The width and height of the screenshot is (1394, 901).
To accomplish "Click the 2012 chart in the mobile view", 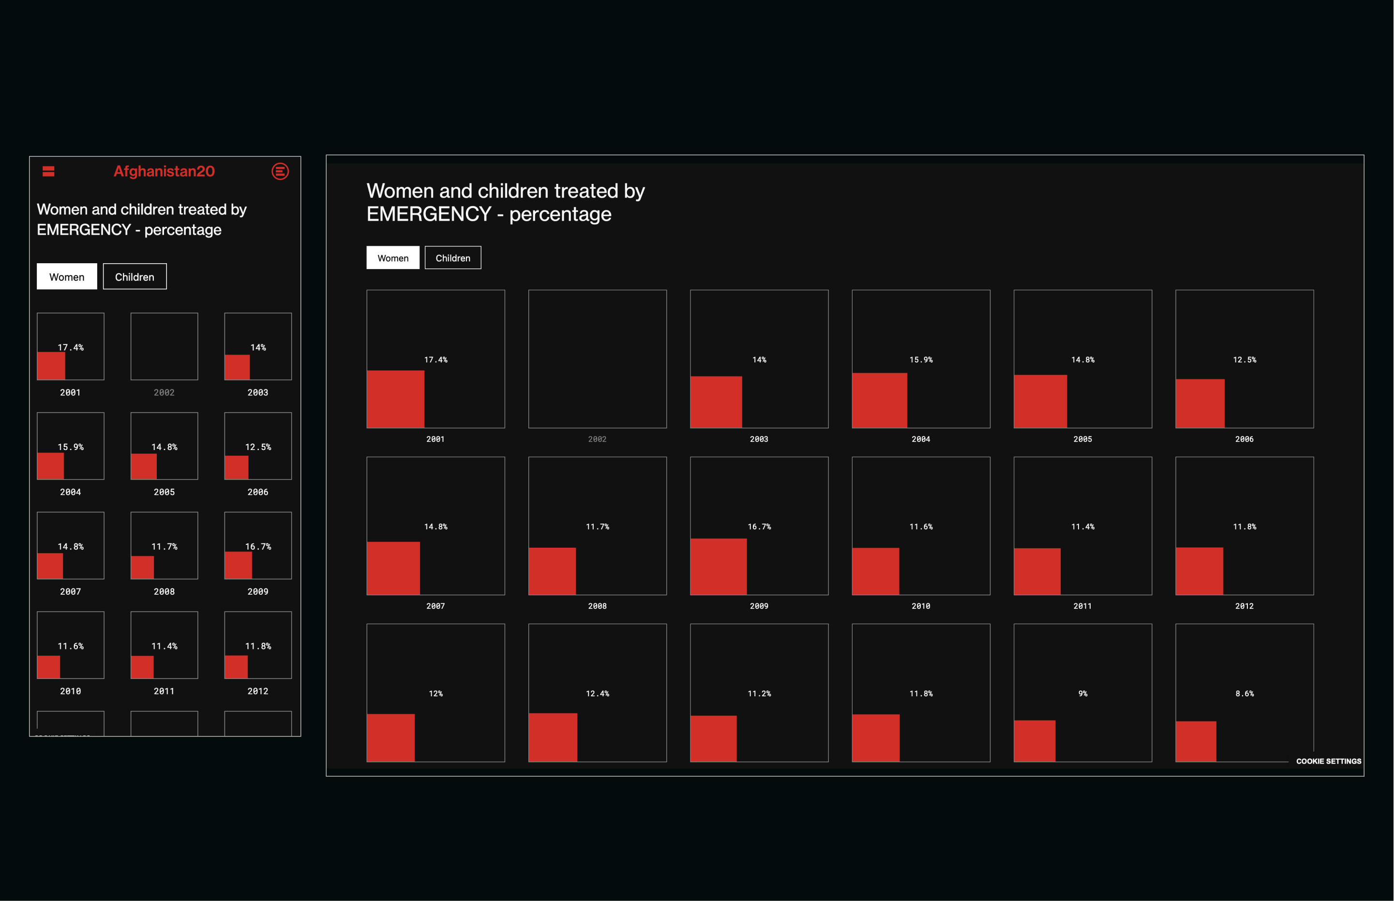I will pos(257,646).
